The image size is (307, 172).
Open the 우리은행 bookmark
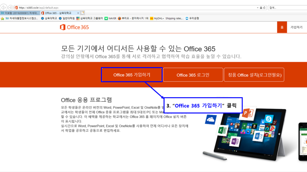[192, 18]
